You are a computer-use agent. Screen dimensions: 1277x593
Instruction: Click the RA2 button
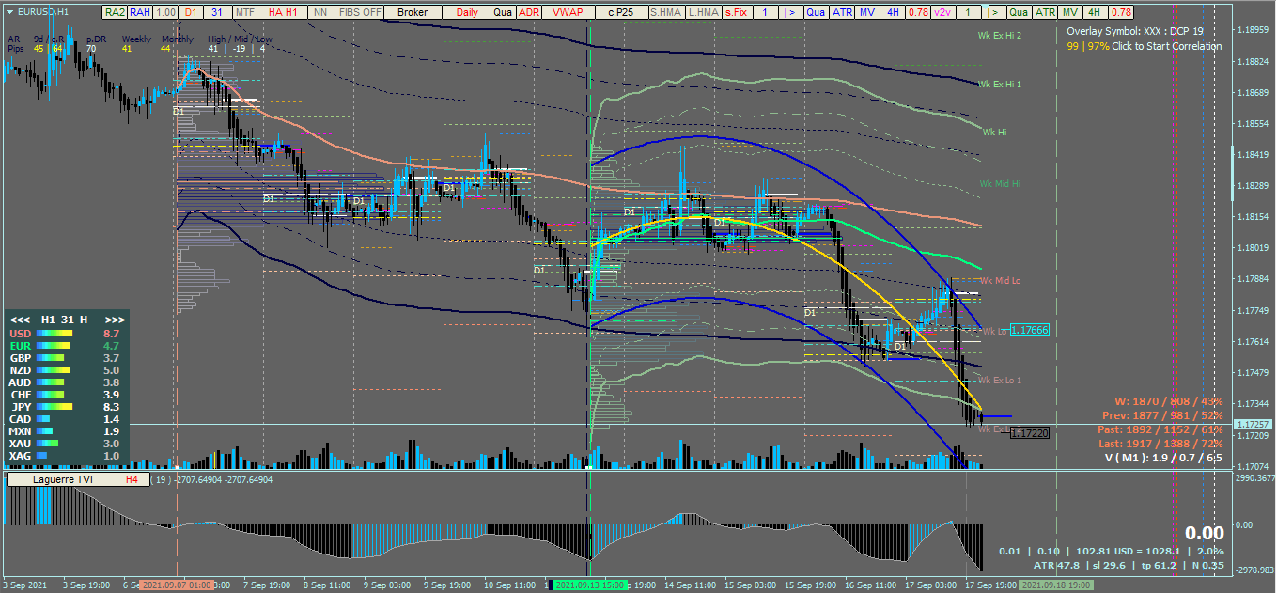click(x=115, y=12)
